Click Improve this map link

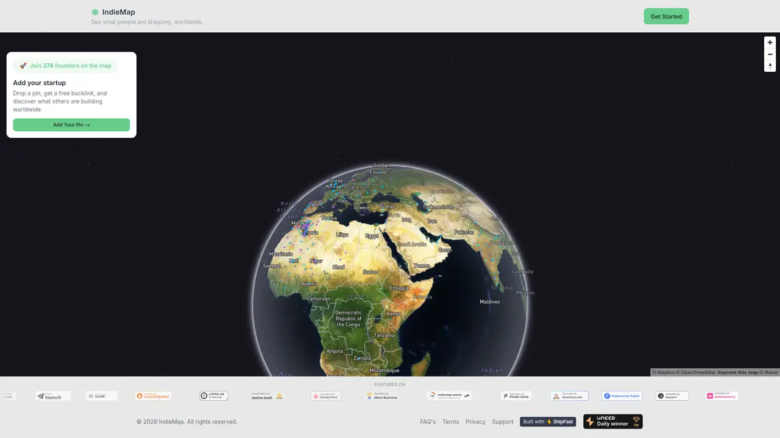click(737, 372)
